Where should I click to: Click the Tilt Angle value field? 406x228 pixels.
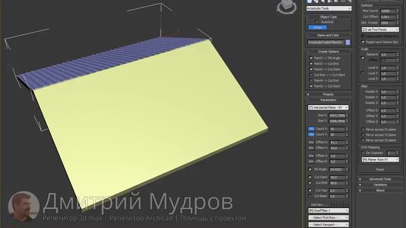(337, 170)
